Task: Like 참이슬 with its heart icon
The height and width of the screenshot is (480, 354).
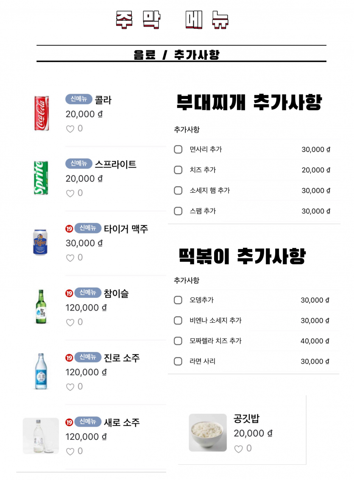Action: click(70, 322)
